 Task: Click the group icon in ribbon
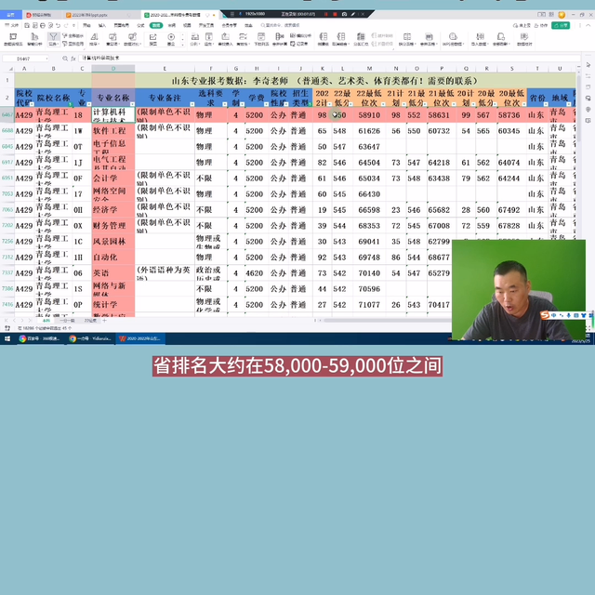[324, 37]
